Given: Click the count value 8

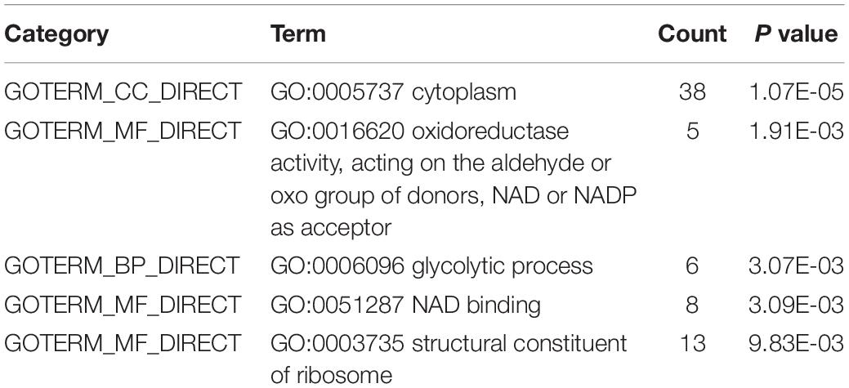Looking at the screenshot, I should click(692, 305).
